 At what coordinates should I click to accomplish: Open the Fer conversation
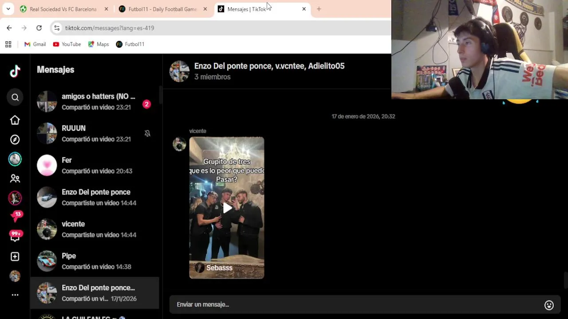tap(95, 165)
